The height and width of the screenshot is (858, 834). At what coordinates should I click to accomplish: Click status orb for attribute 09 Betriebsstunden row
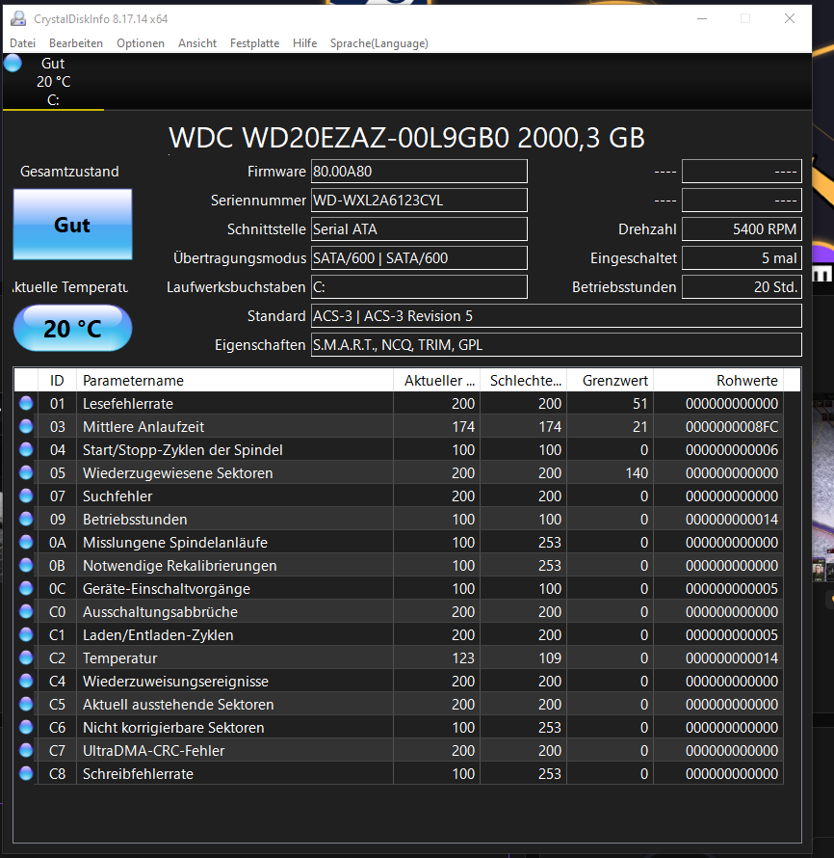(26, 519)
